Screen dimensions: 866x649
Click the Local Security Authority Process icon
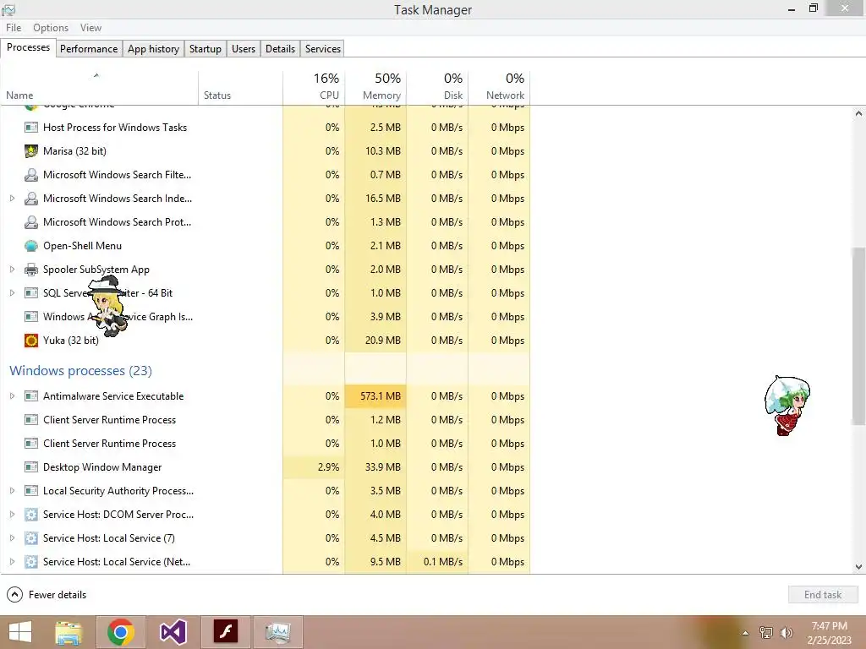[31, 491]
